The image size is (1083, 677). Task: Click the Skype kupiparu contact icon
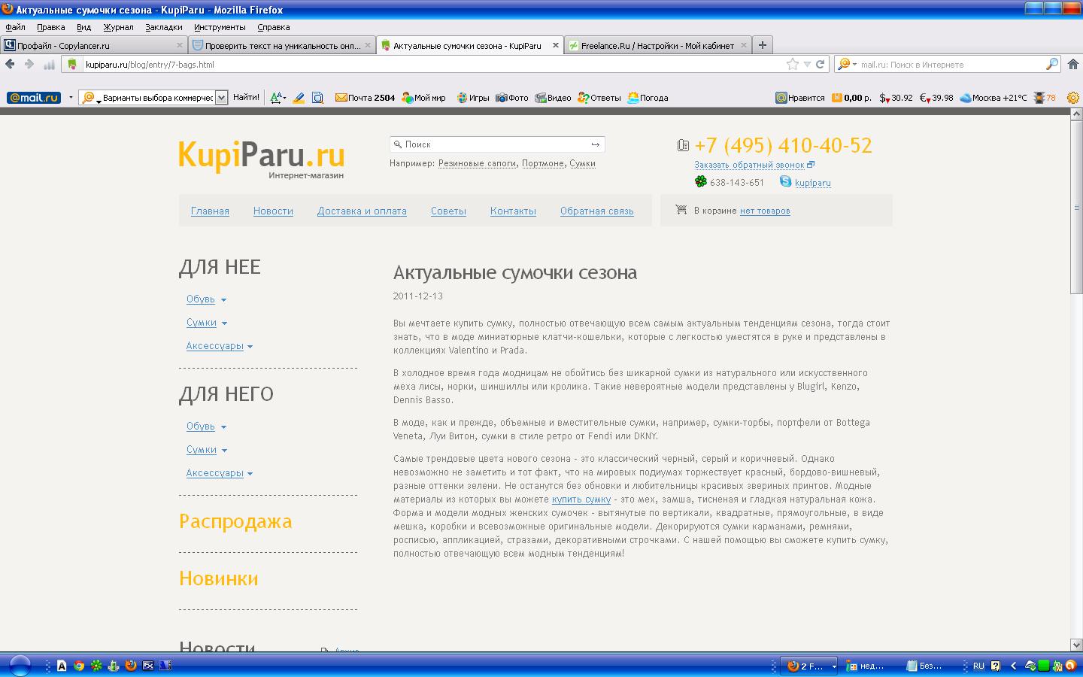click(x=785, y=181)
